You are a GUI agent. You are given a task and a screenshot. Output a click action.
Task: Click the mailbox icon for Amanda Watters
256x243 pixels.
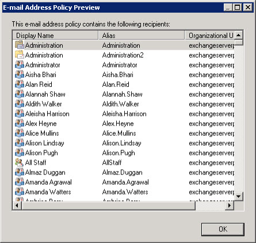click(20, 192)
